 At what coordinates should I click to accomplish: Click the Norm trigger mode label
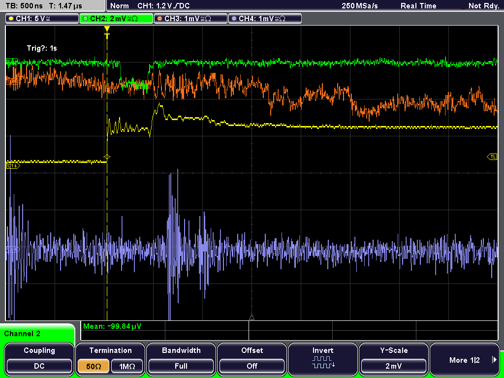point(120,6)
